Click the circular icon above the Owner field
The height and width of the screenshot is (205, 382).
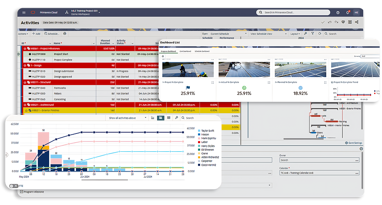(361, 149)
